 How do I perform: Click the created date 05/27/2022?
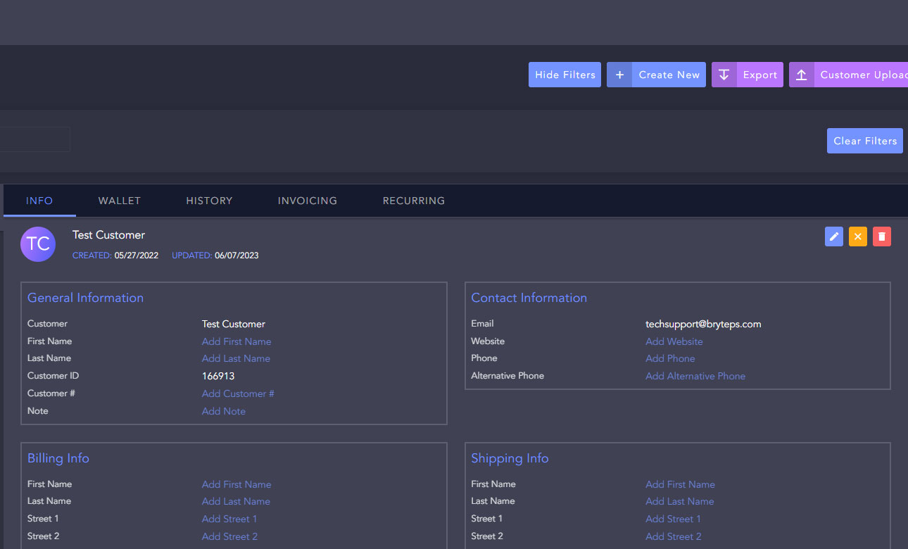coord(137,255)
